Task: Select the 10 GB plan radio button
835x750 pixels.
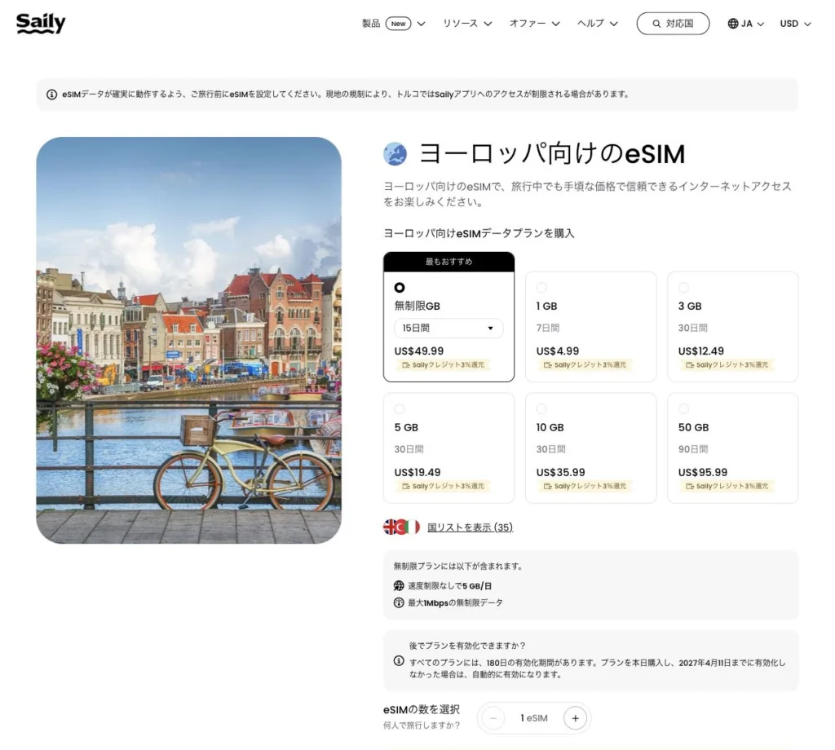Action: (x=541, y=409)
